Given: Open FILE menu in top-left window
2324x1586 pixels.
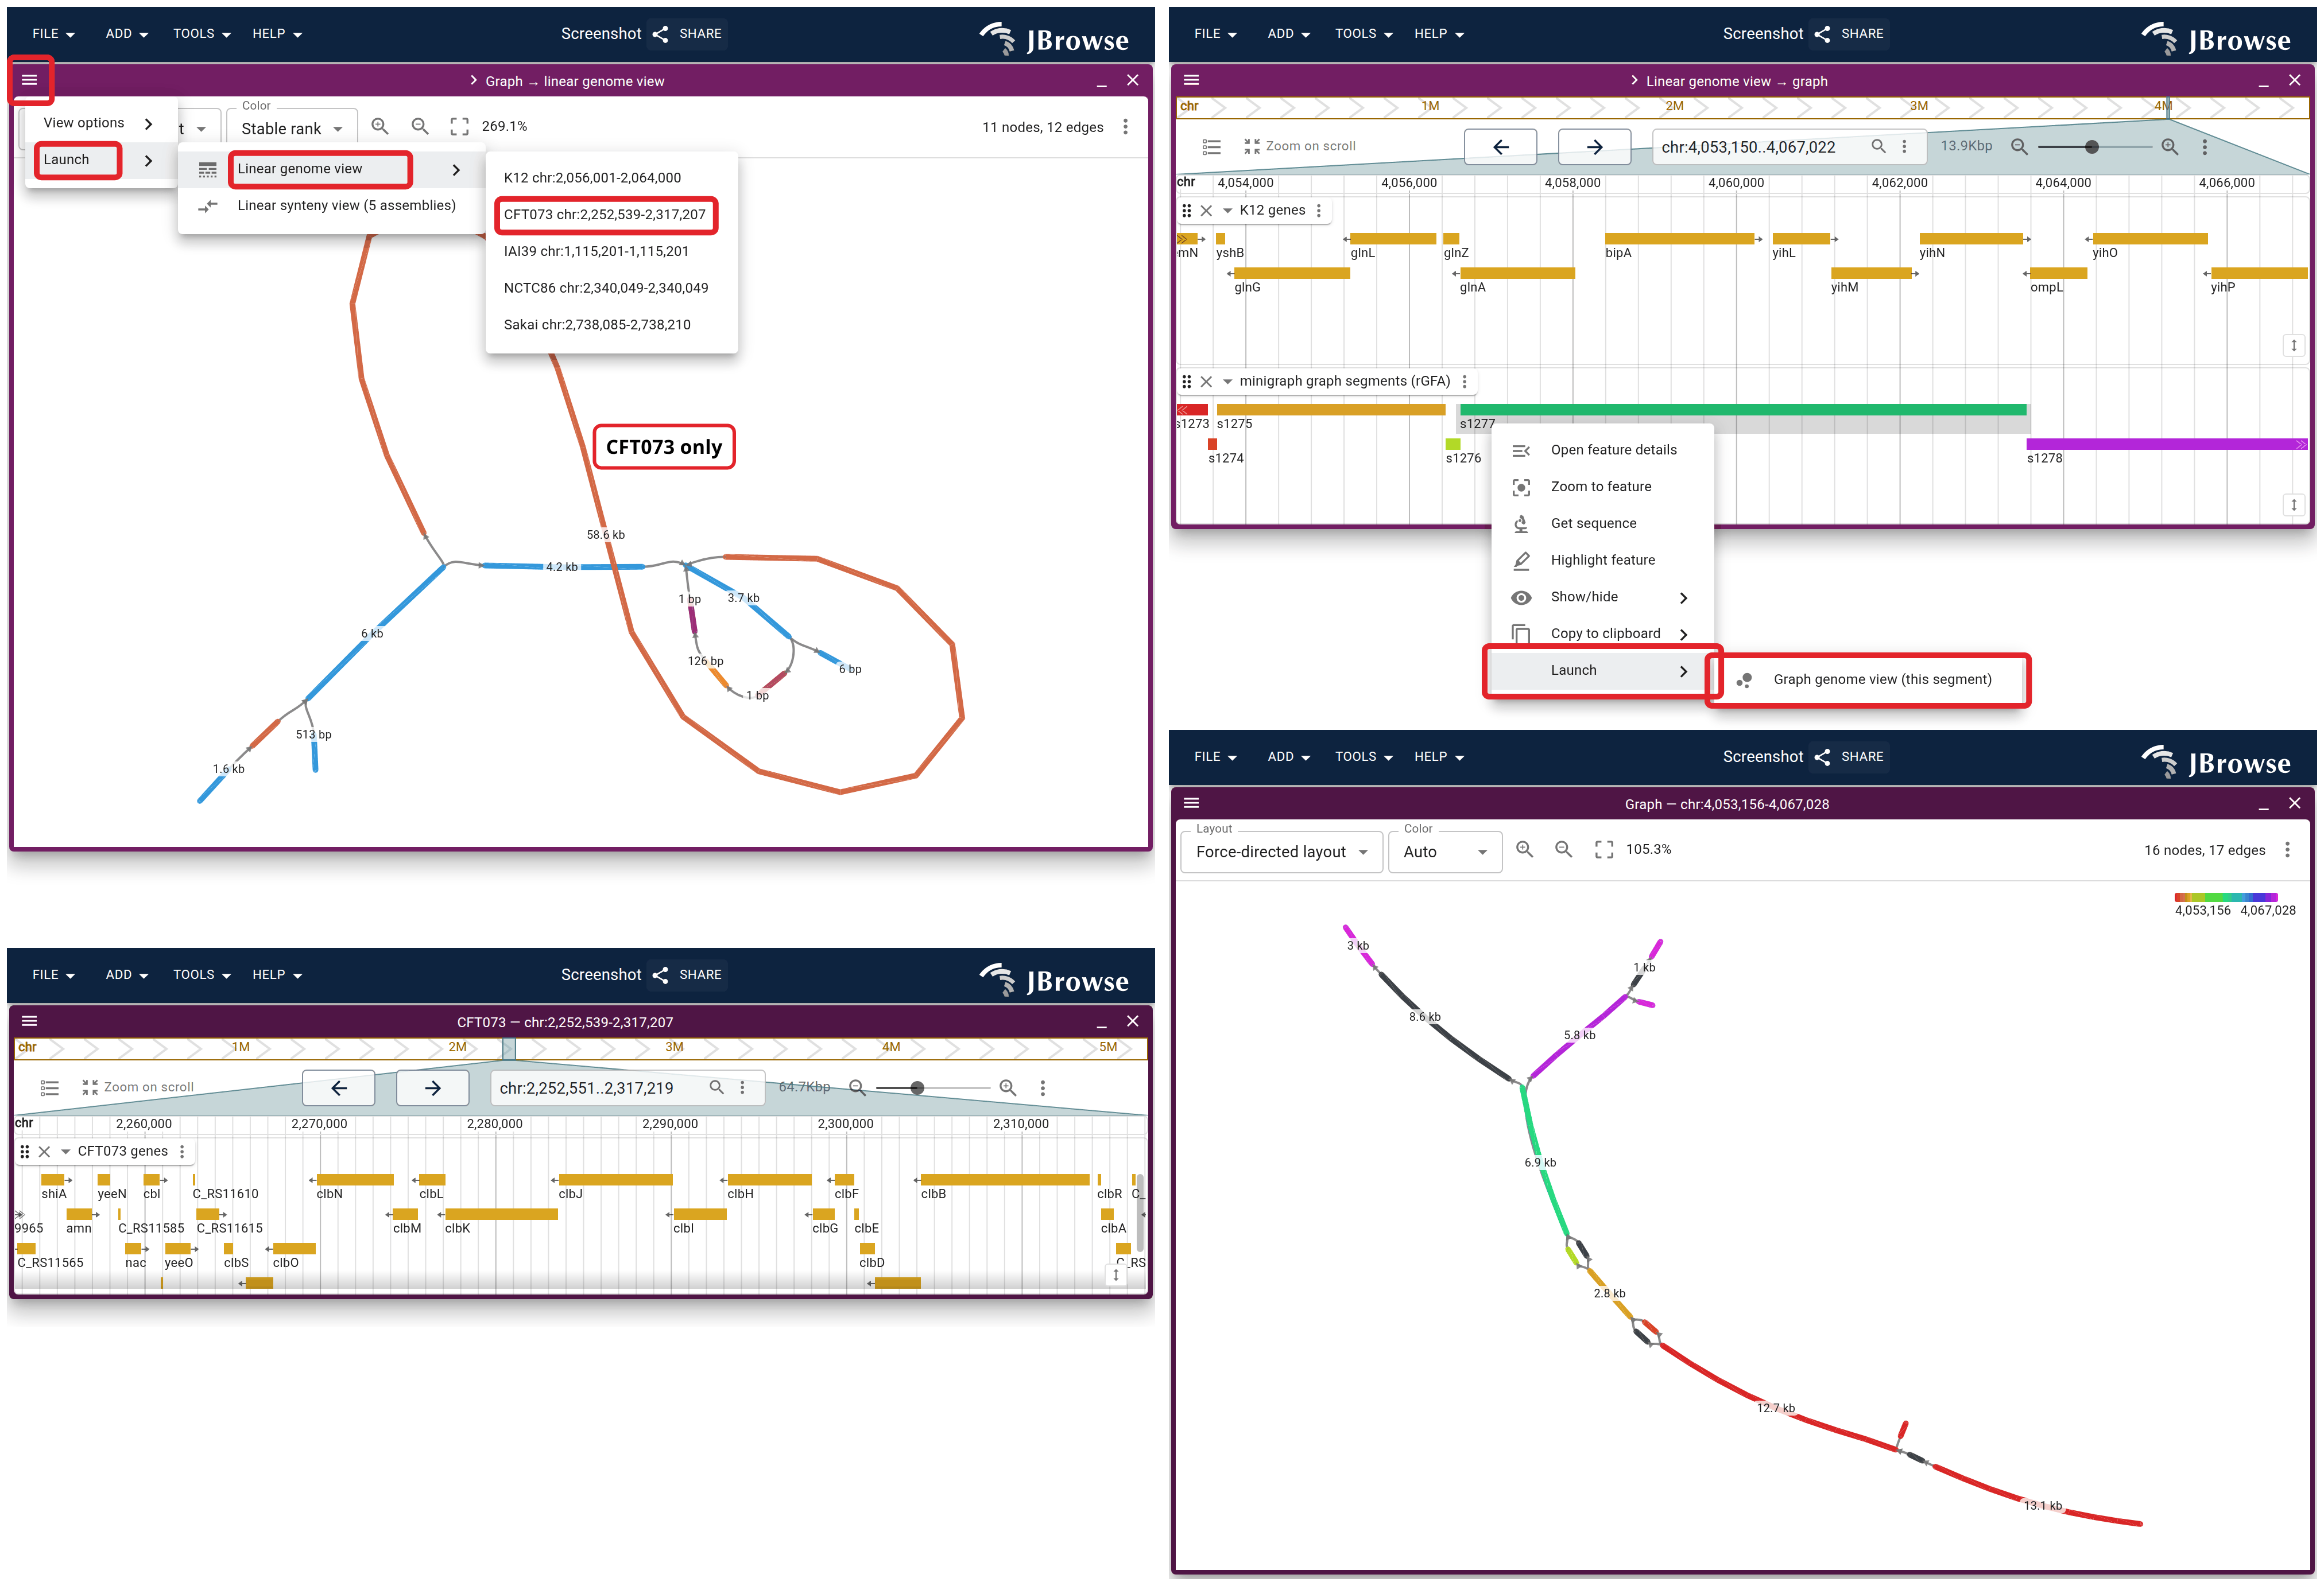Looking at the screenshot, I should 53,34.
